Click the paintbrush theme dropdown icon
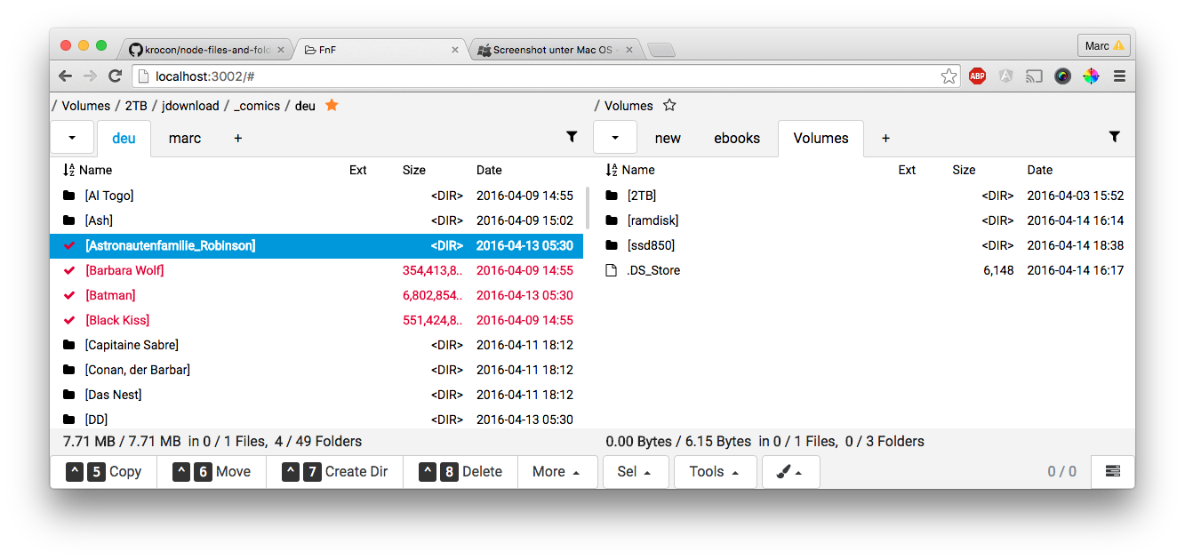Screen dimensions: 1185x560 [x=789, y=472]
